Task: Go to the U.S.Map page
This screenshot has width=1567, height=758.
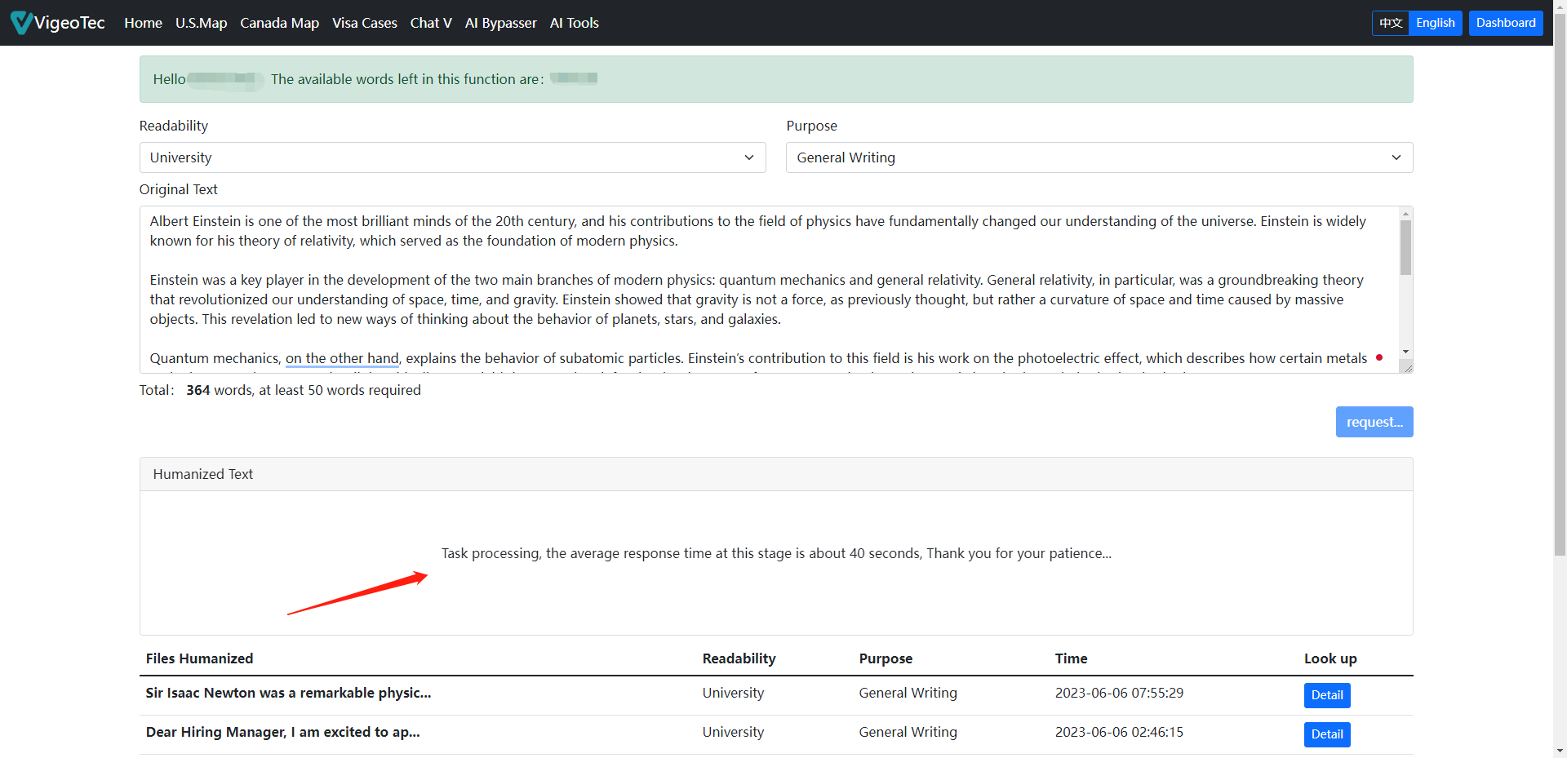Action: coord(201,23)
